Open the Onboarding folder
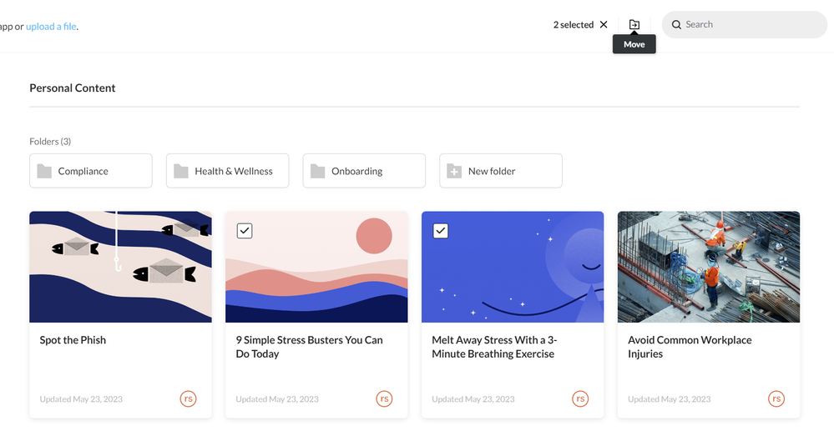Screen dimensions: 834x436 coord(364,171)
